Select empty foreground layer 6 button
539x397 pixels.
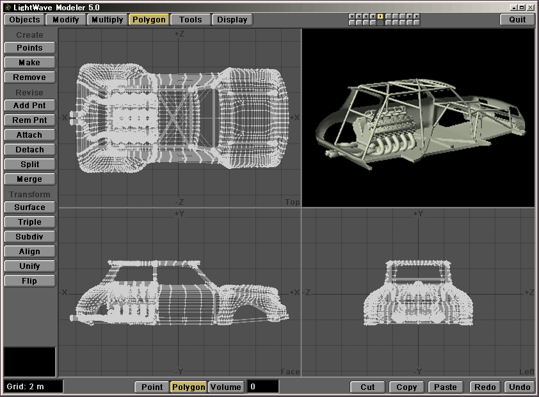coord(389,16)
